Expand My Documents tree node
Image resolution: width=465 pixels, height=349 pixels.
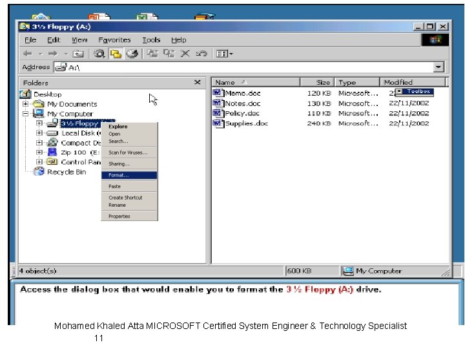(x=25, y=104)
